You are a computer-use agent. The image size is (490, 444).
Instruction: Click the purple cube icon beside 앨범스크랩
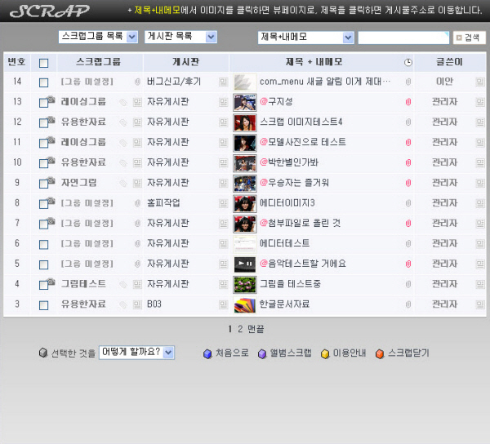coord(262,353)
